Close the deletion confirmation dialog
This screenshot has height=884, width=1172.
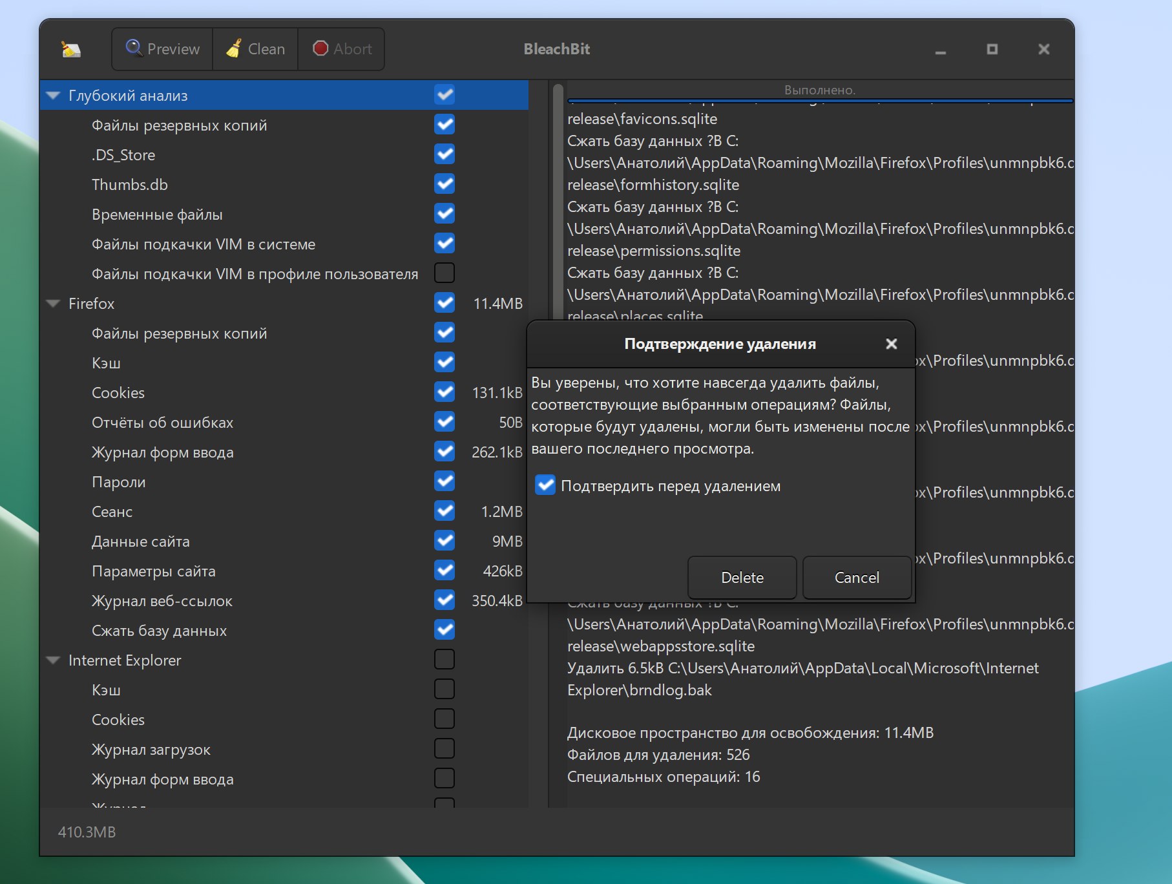pyautogui.click(x=891, y=344)
